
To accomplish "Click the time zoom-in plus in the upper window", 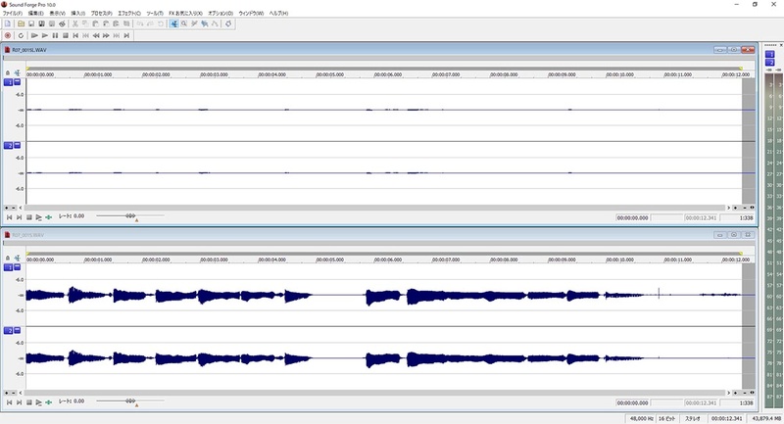I will [735, 208].
